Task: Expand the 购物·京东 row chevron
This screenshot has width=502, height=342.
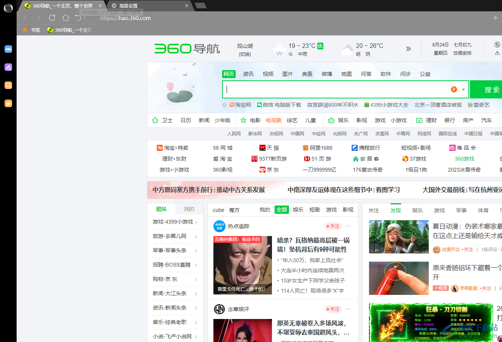Action: point(196,279)
